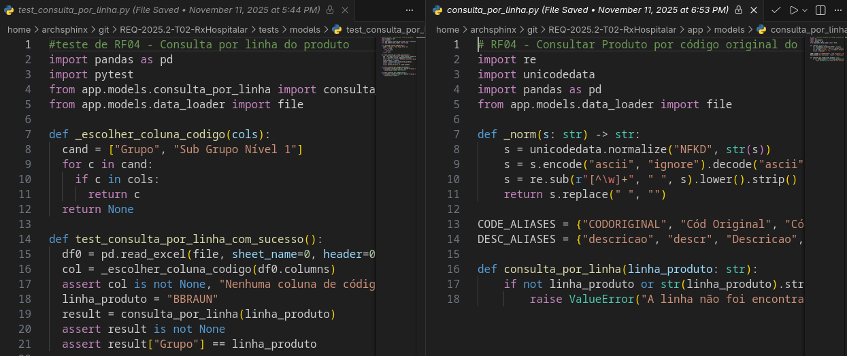Click the Python file icon in left breadcrumb
This screenshot has width=847, height=356.
[x=337, y=30]
